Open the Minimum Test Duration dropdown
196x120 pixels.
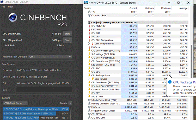tap(50, 57)
